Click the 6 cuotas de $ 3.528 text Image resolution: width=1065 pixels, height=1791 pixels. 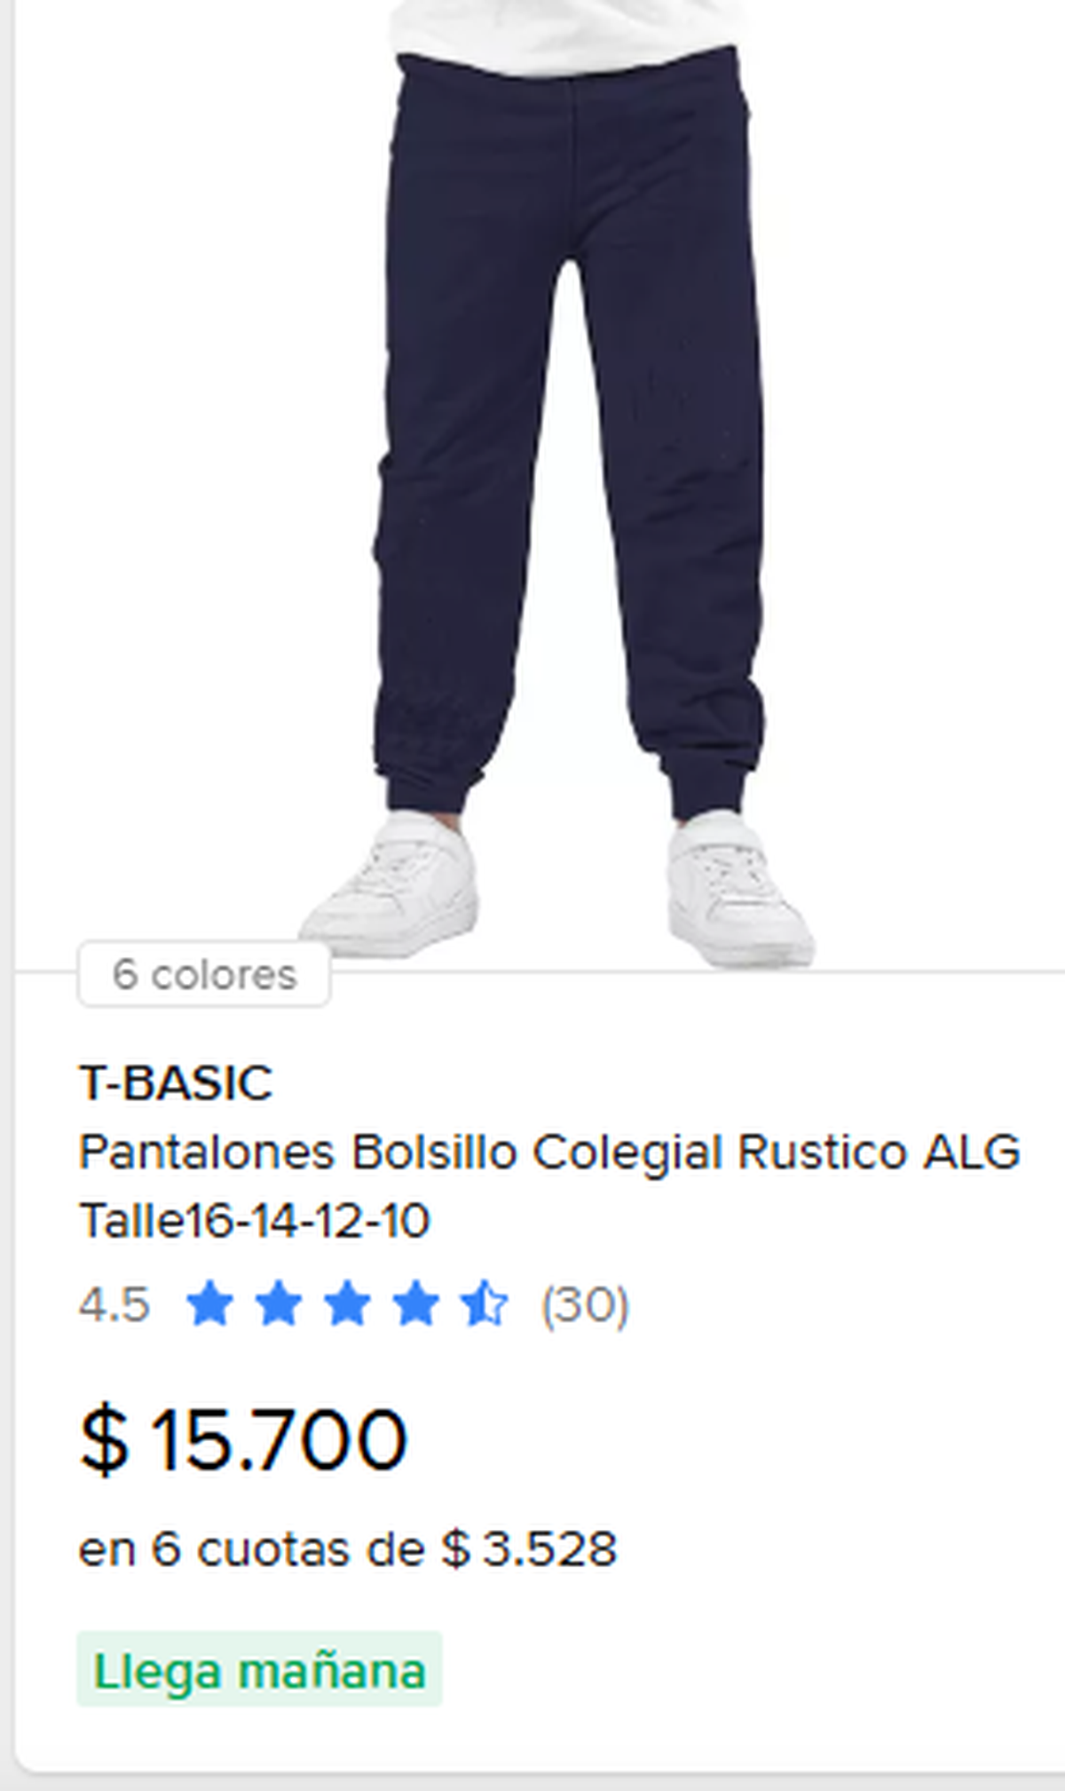click(x=383, y=1549)
